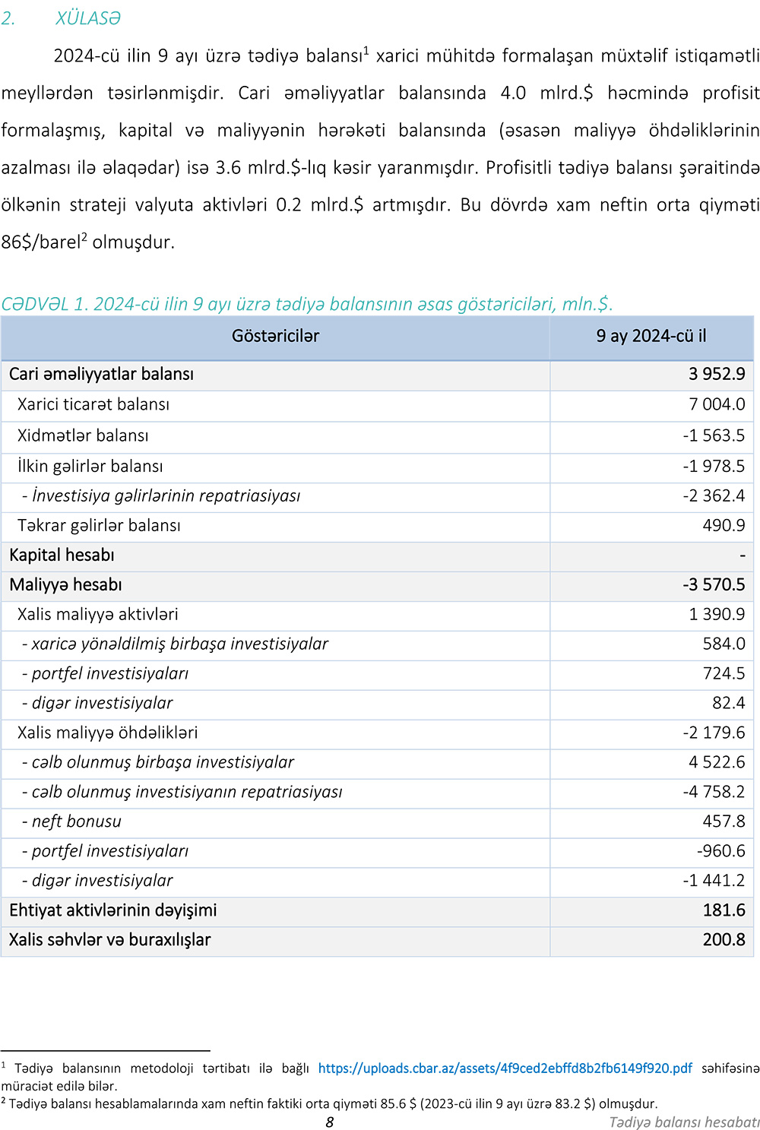Click the -3 570.5 value cell
Screen dimensions: 760x1130
(713, 584)
